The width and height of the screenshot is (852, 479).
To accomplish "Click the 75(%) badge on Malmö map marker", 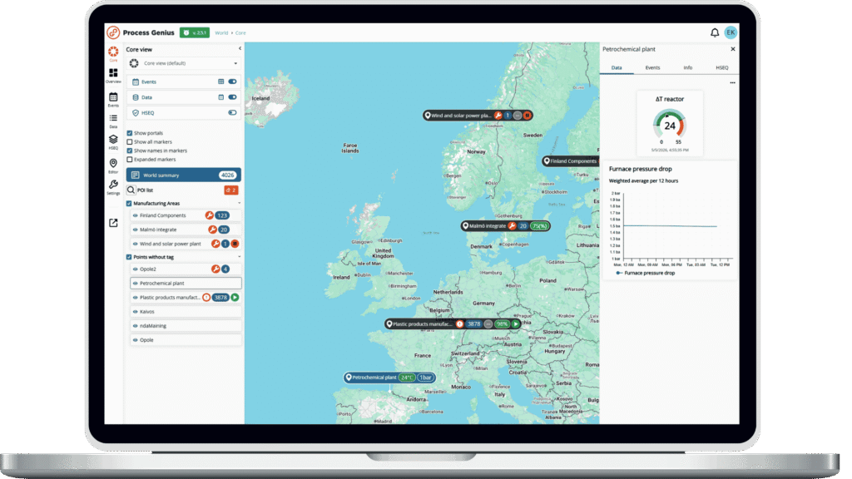I will tap(539, 226).
